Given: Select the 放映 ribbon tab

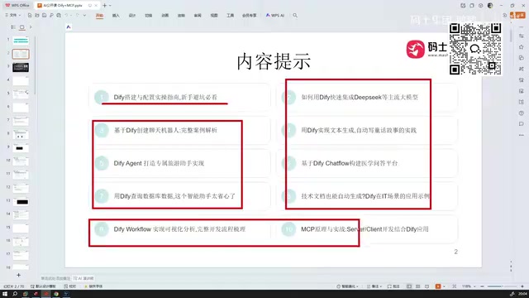Looking at the screenshot, I should (x=181, y=16).
